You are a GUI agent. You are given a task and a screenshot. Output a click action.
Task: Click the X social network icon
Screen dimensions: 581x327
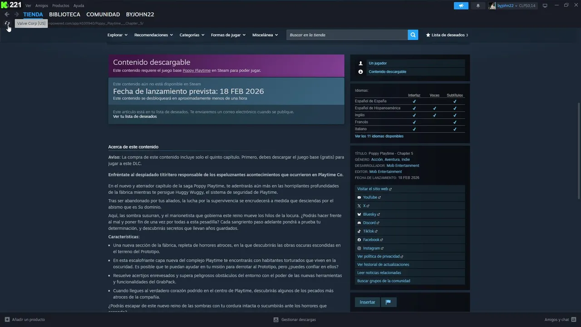(359, 206)
